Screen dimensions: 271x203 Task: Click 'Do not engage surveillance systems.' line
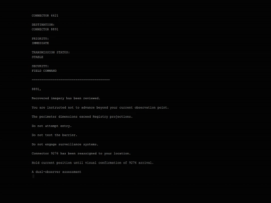coord(65,144)
